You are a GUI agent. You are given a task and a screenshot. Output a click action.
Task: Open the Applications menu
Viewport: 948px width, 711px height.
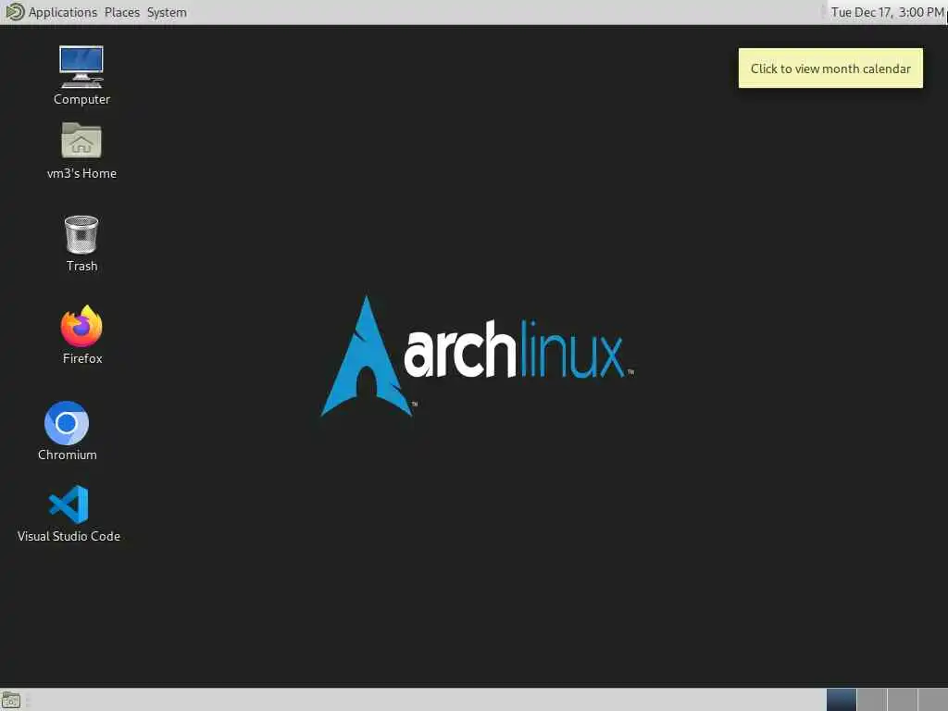tap(62, 12)
